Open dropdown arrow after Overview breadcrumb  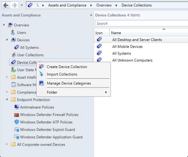click(116, 6)
